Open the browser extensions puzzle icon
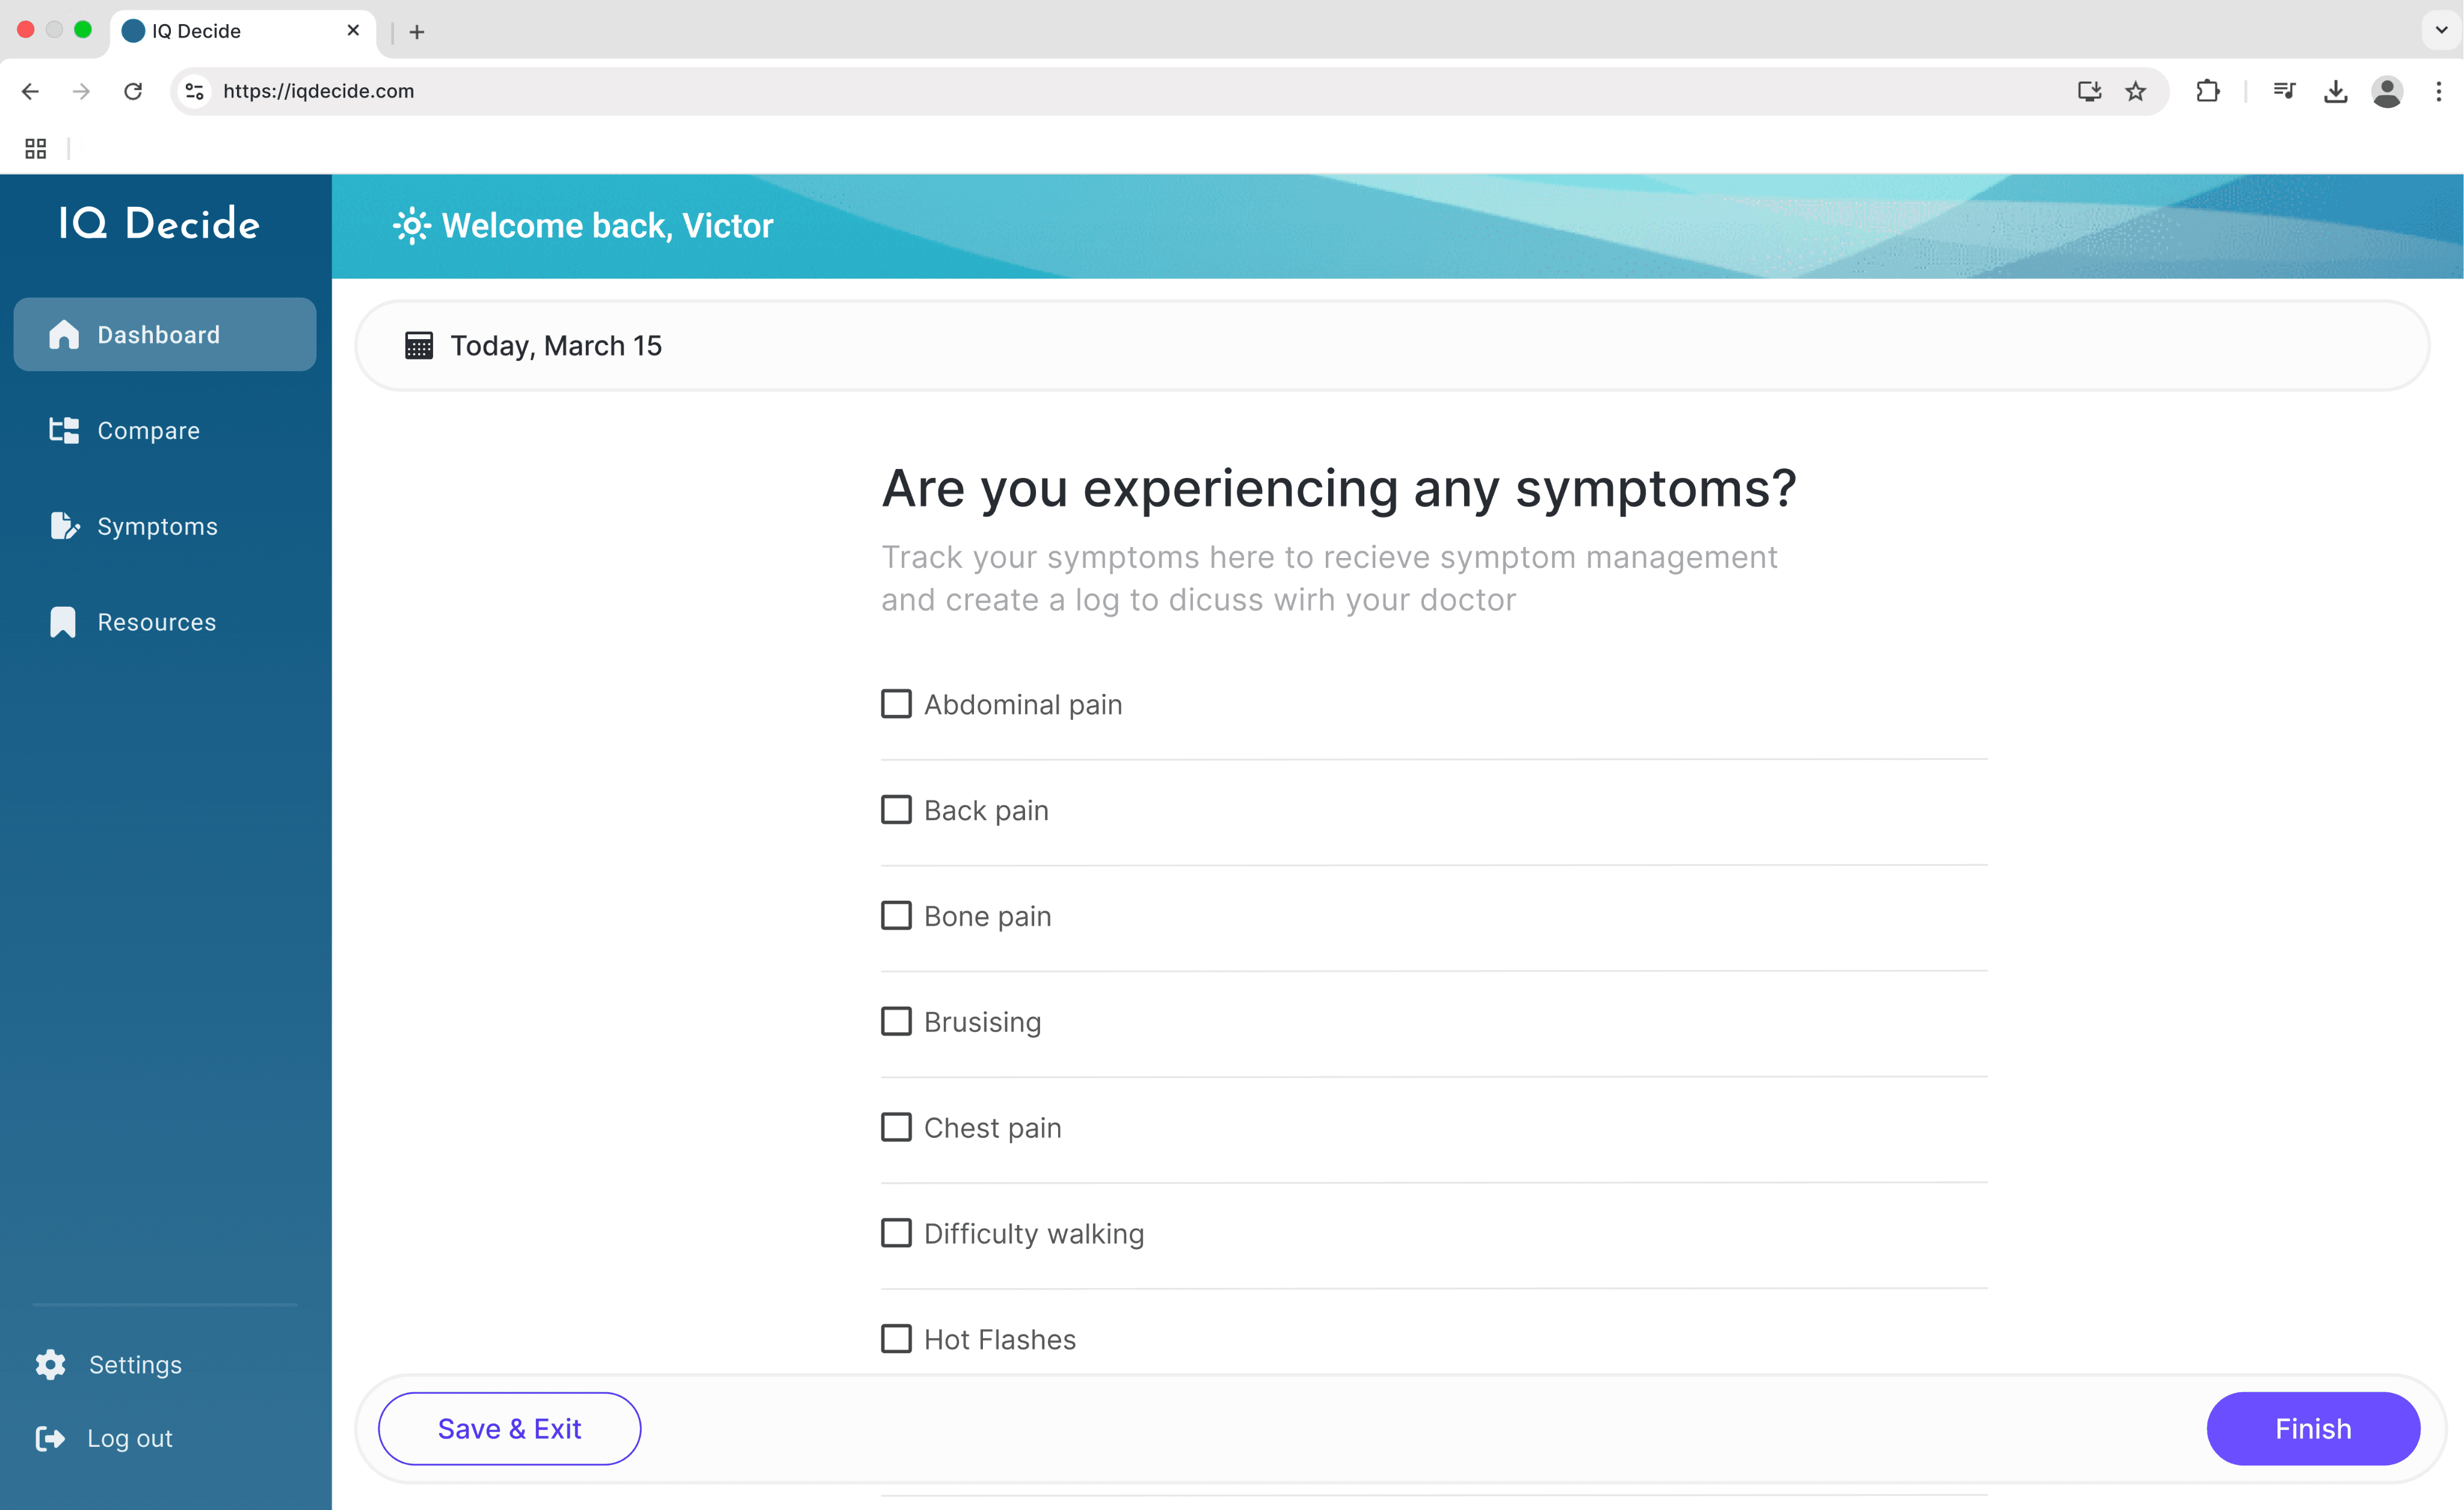The image size is (2464, 1510). point(2207,92)
